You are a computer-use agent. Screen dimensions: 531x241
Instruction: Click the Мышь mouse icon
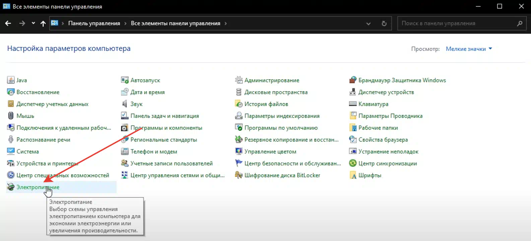tap(11, 116)
